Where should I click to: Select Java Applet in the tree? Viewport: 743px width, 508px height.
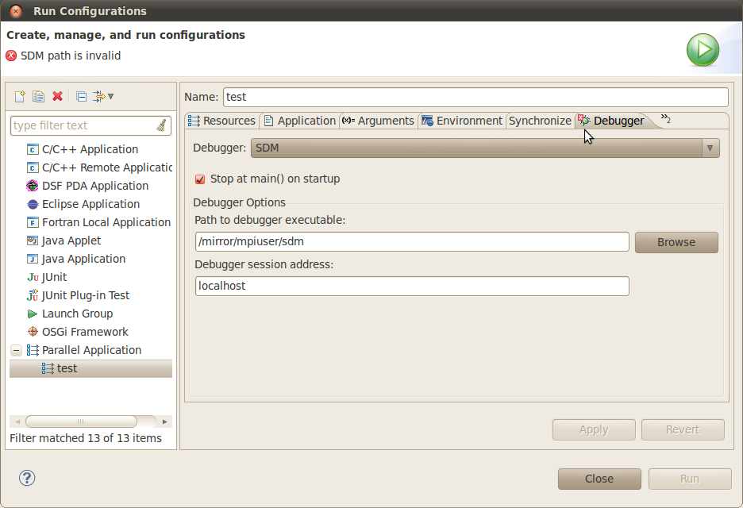point(71,241)
